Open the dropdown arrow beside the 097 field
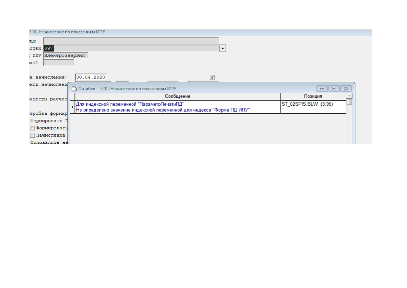Viewport: 407px width, 288px height. [223, 48]
